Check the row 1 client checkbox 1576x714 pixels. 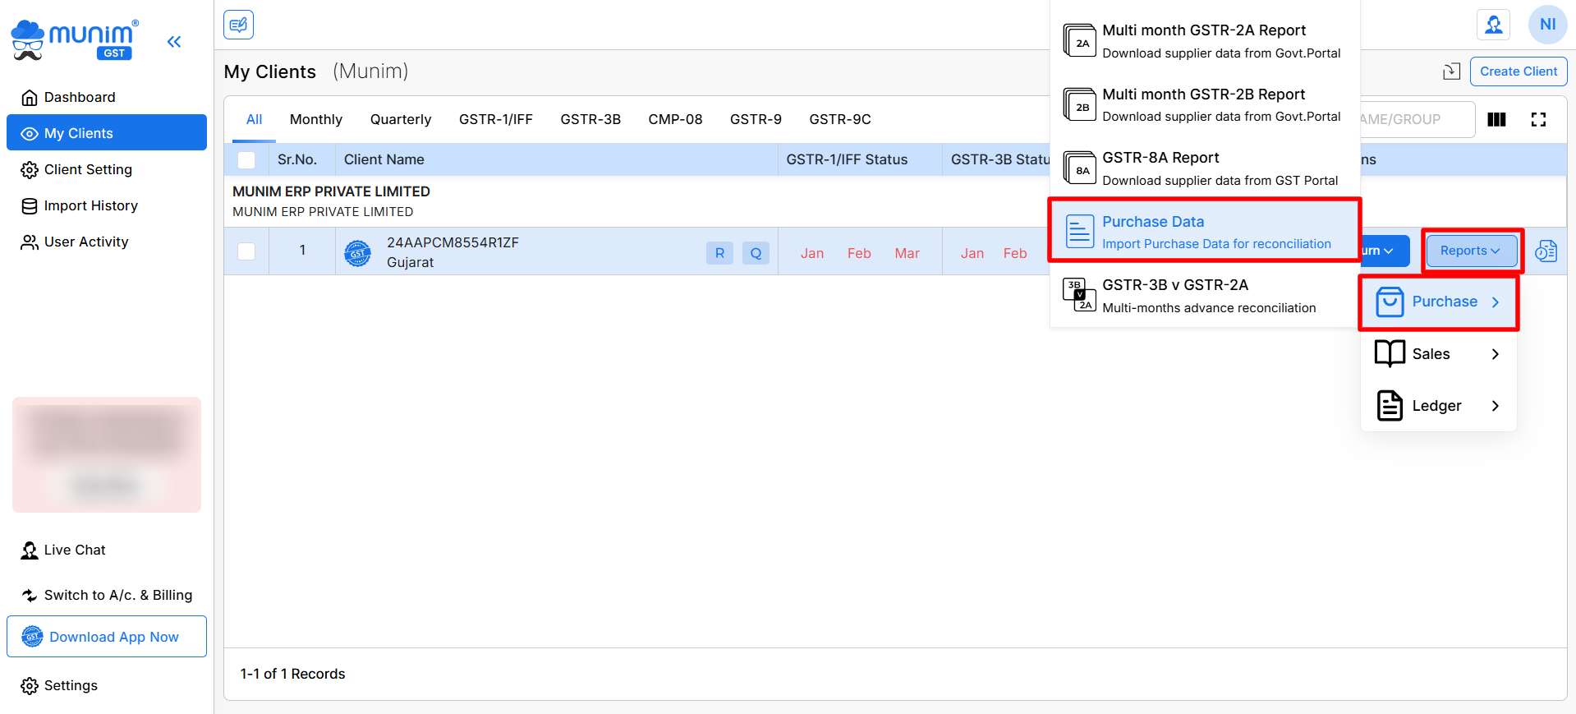tap(246, 251)
